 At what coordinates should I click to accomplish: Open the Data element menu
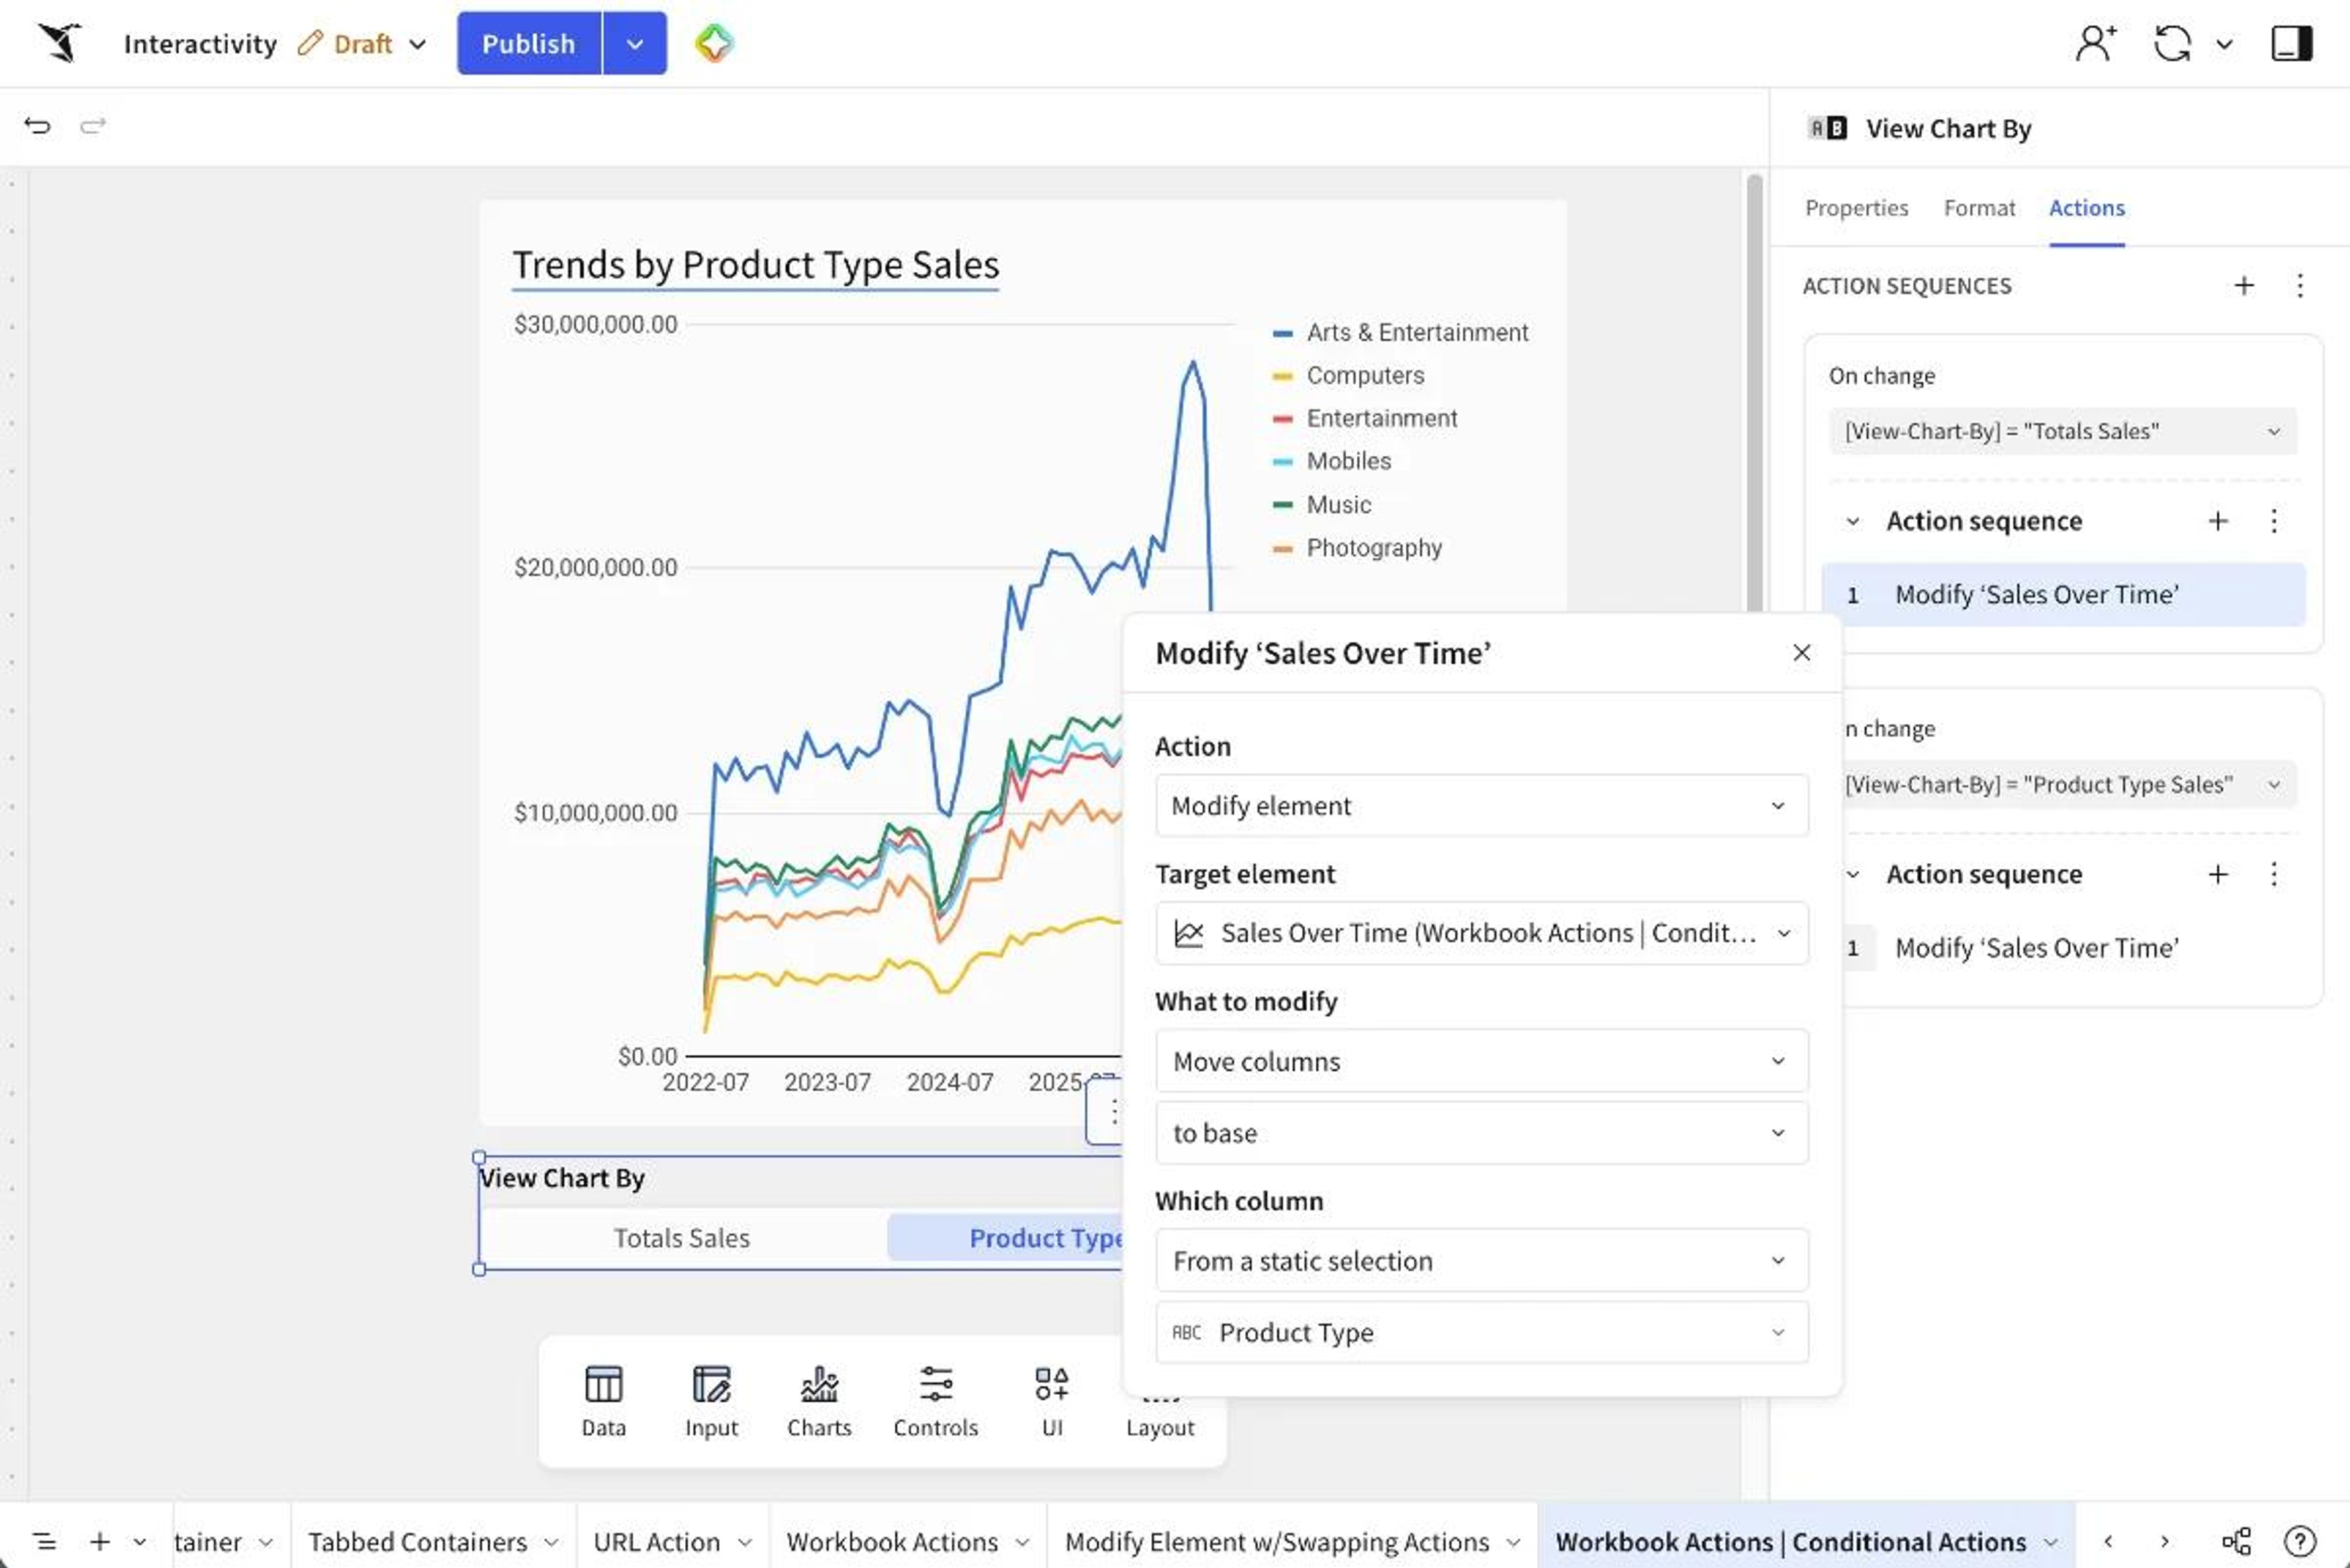point(603,1401)
